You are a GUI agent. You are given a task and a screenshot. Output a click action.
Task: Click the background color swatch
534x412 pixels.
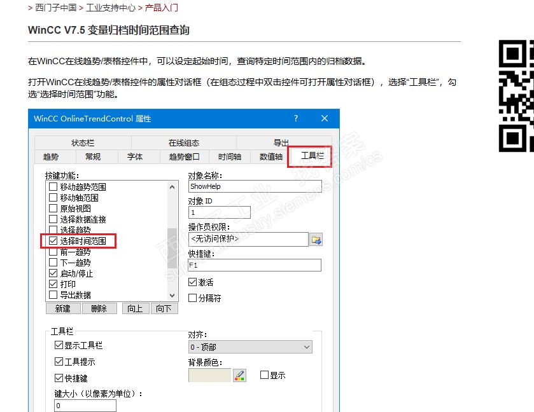(x=209, y=376)
